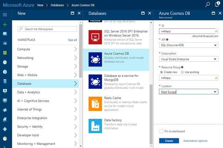Expand the Data + Analytics chevron

[75, 92]
